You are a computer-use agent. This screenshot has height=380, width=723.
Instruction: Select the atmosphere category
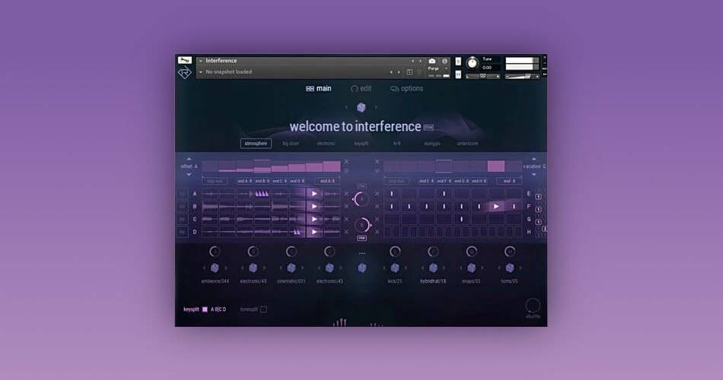[x=256, y=143]
